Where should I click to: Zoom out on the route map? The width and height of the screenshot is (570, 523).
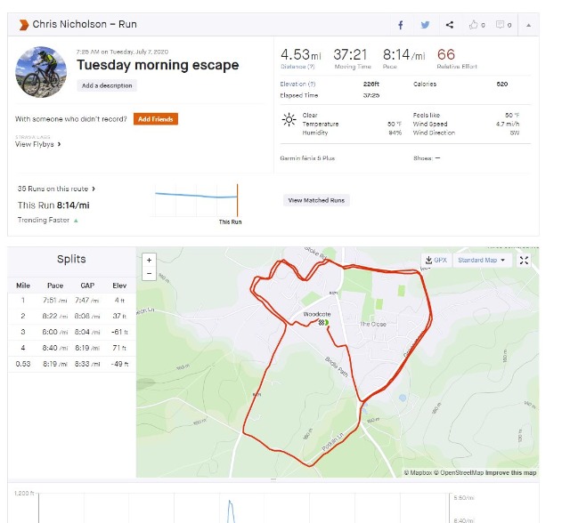click(x=149, y=273)
